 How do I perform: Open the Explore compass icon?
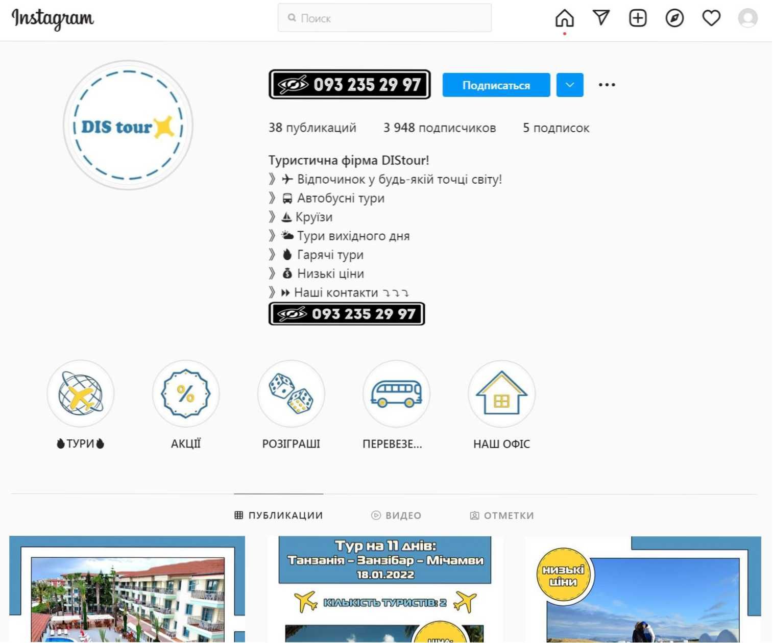tap(674, 18)
